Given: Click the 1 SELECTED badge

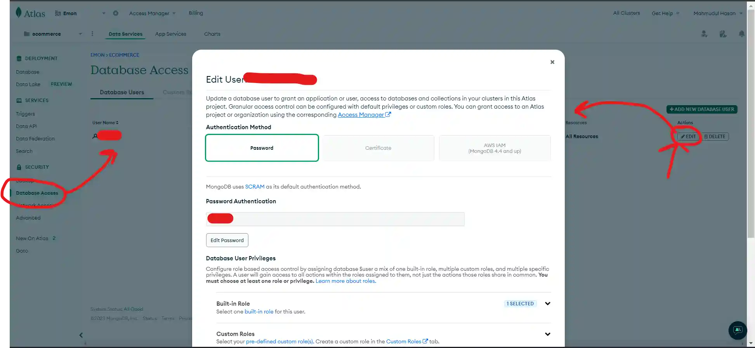Looking at the screenshot, I should [x=520, y=304].
